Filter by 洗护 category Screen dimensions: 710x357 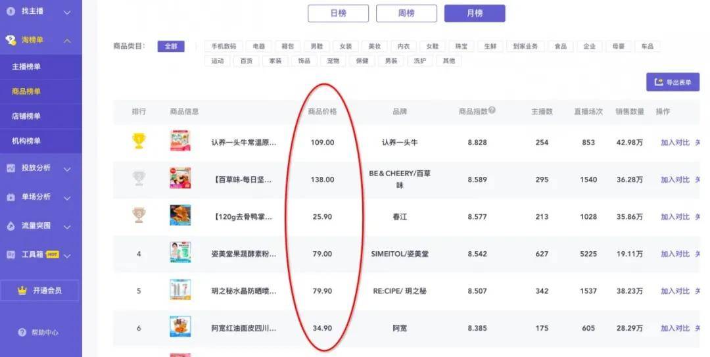point(419,60)
